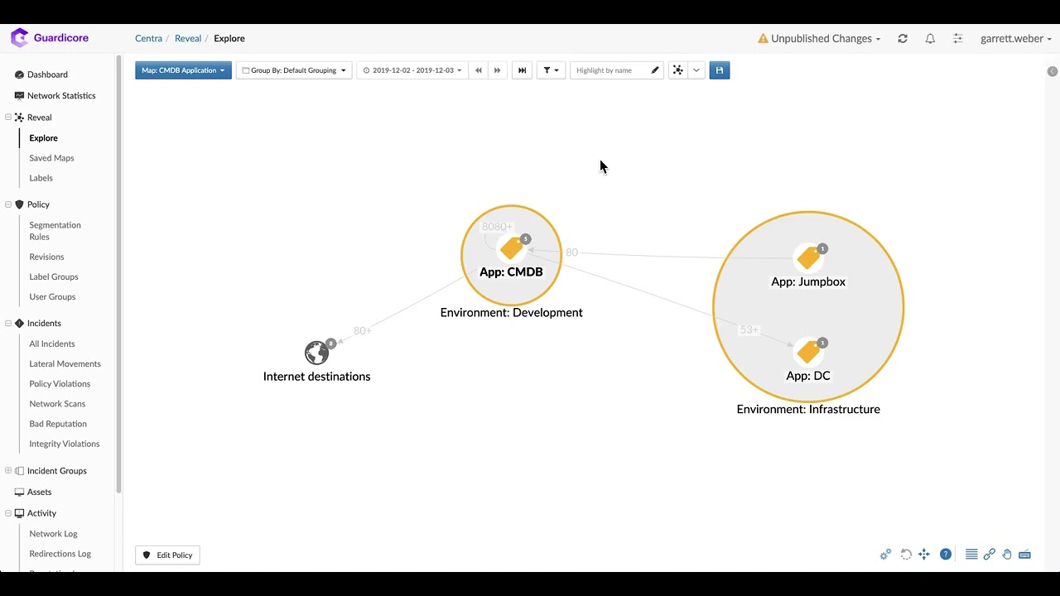The width and height of the screenshot is (1060, 596).
Task: Collapse the right side panel handle
Action: click(x=1053, y=71)
